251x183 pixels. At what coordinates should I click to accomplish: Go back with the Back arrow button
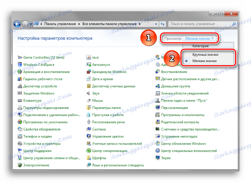point(17,24)
